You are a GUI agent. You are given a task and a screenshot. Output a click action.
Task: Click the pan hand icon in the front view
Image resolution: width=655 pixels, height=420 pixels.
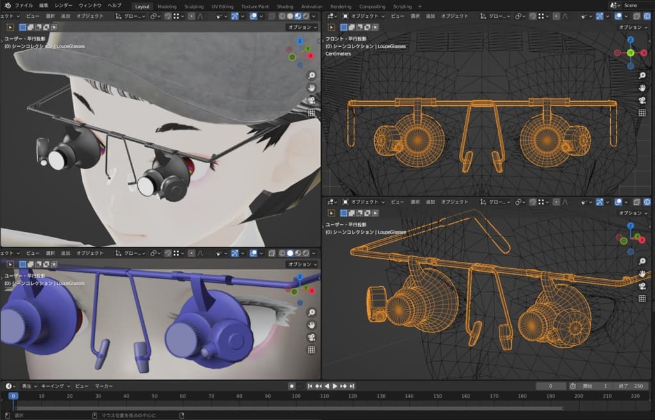[642, 87]
